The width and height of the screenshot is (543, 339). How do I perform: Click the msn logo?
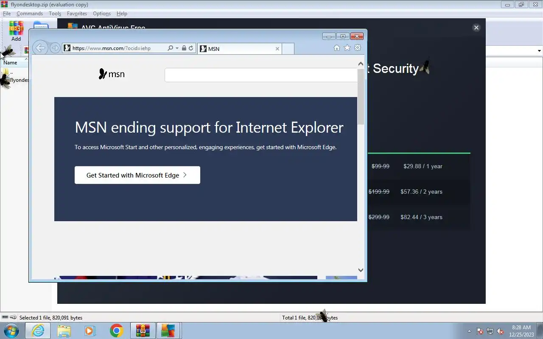pyautogui.click(x=112, y=74)
